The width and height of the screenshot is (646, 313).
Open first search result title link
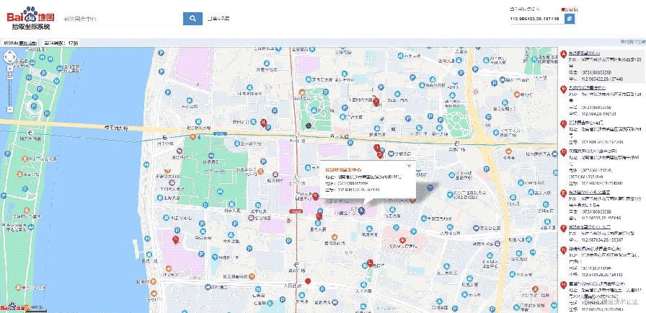[584, 53]
